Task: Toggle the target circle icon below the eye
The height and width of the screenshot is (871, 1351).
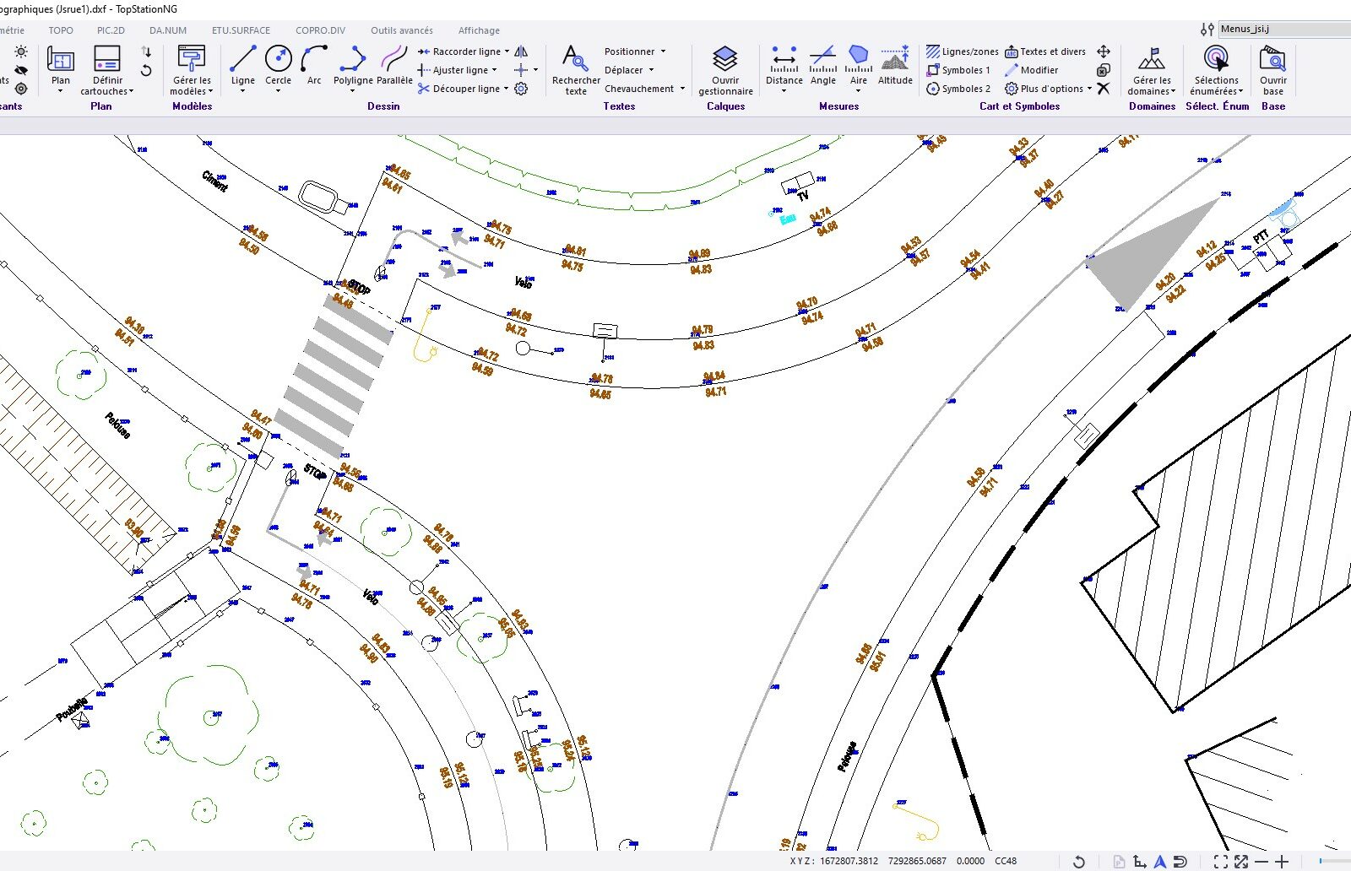Action: point(21,89)
